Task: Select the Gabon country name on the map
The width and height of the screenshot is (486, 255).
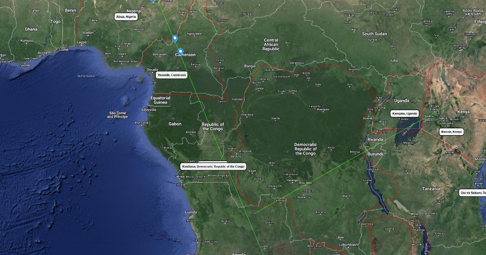Action: (x=175, y=124)
